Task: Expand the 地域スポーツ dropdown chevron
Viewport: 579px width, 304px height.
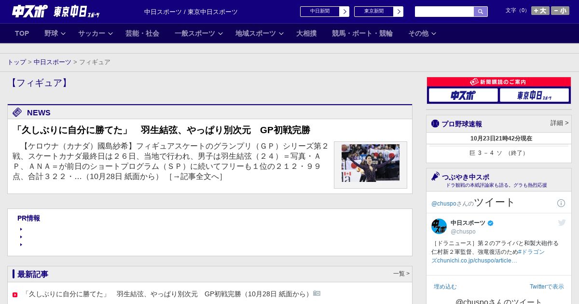Action: [281, 33]
